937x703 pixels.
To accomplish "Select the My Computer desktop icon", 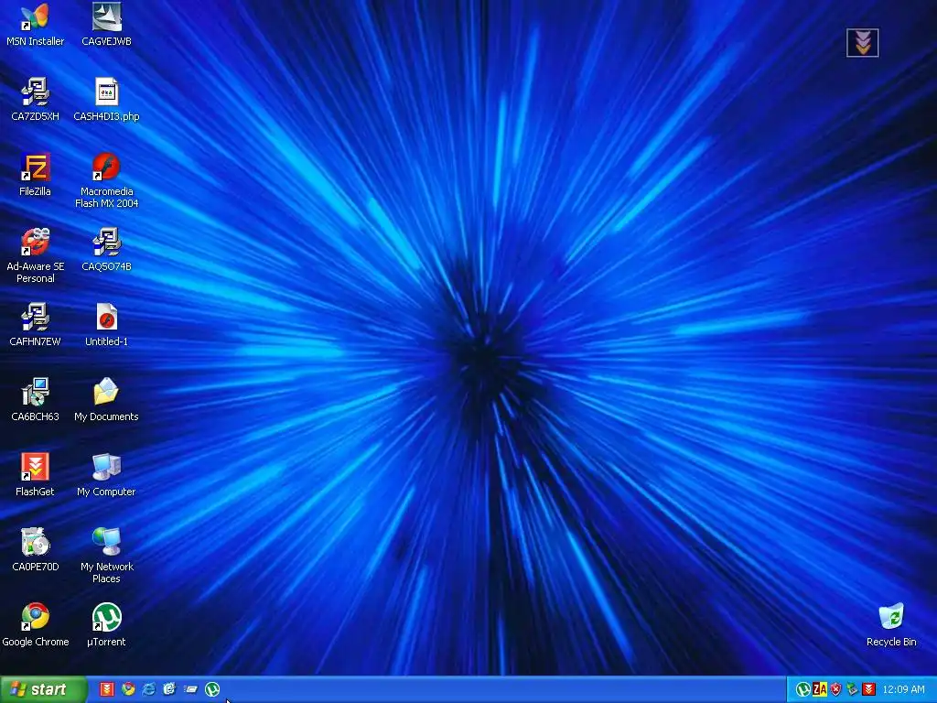I will [x=106, y=475].
